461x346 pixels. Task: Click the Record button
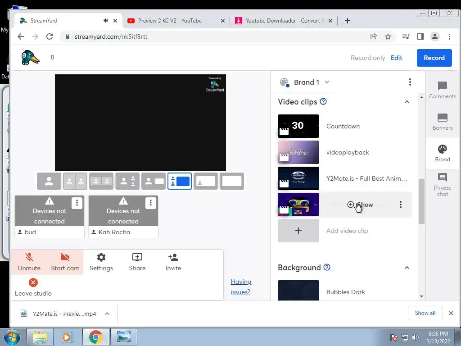(434, 58)
